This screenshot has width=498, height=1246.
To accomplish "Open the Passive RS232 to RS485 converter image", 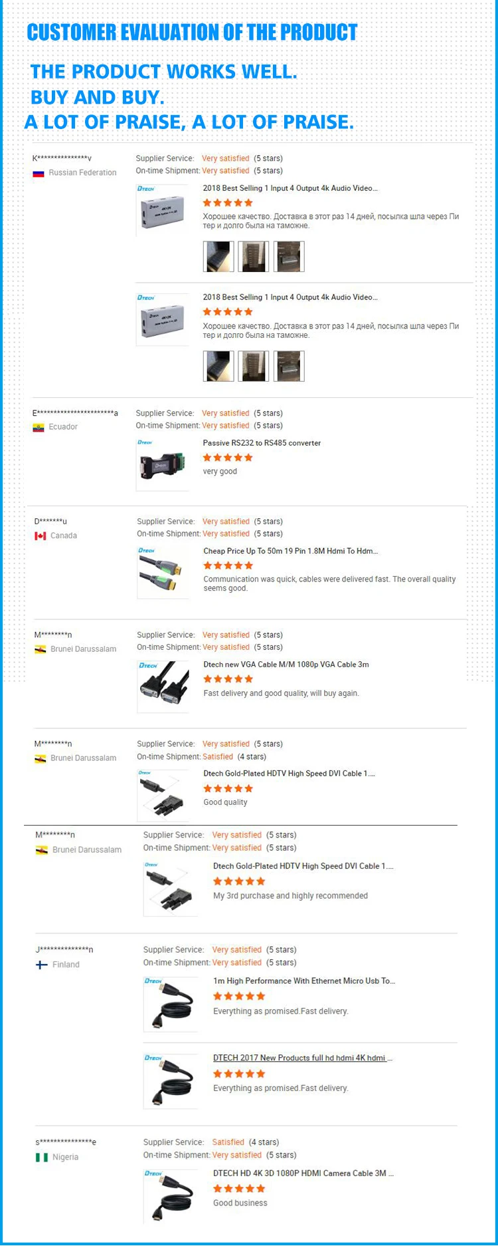I will [163, 464].
